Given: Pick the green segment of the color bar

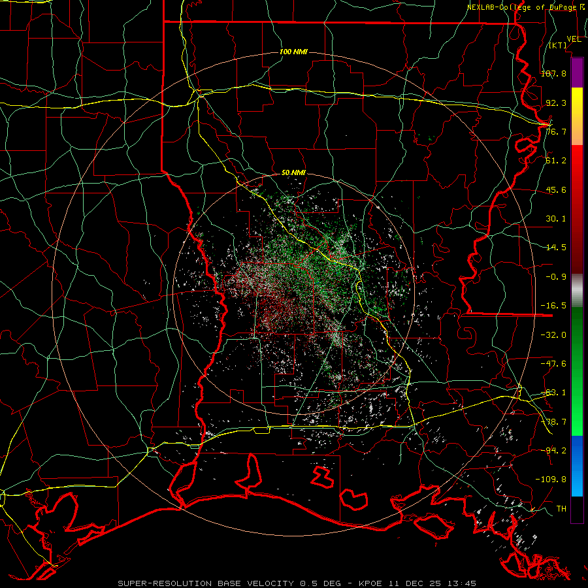Looking at the screenshot, I should point(577,371).
